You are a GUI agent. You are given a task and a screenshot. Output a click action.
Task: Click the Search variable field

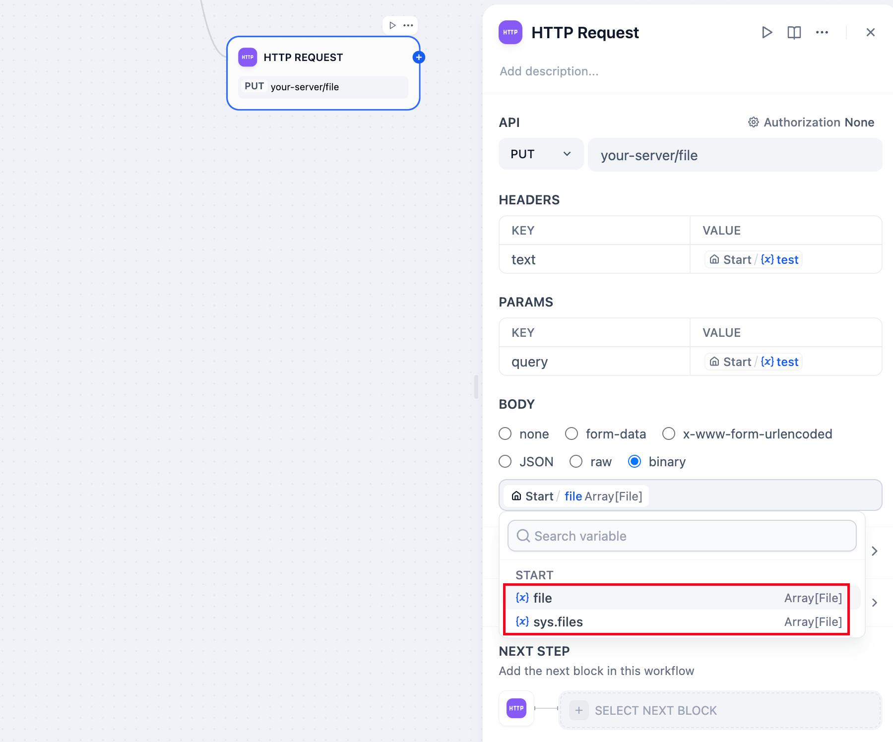pos(682,536)
